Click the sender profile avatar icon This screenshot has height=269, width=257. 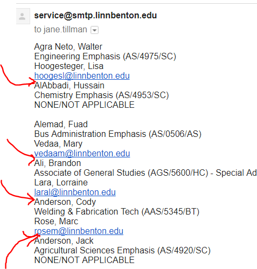[23, 16]
